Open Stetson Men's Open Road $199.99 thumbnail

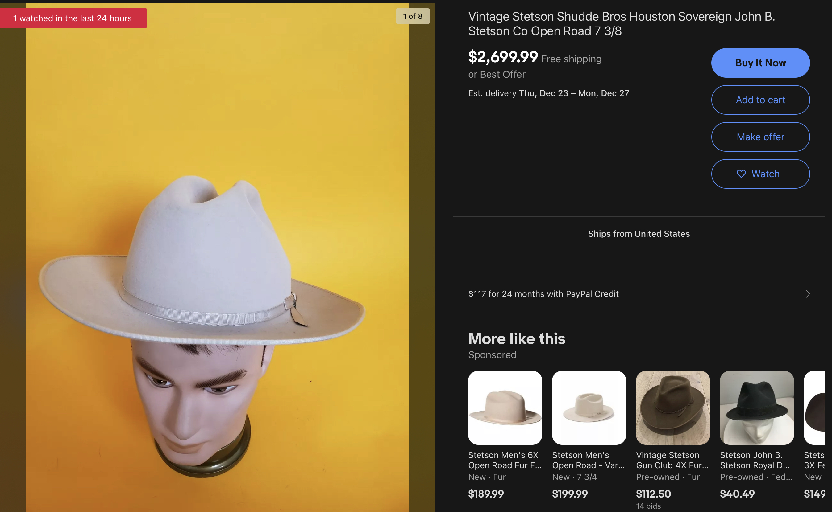point(589,408)
